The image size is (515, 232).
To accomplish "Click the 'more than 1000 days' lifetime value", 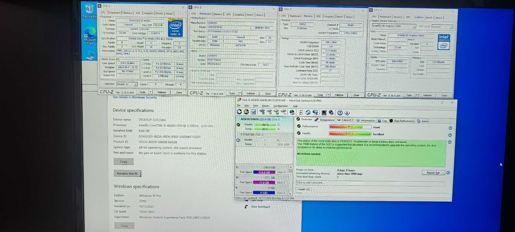I will click(350, 174).
